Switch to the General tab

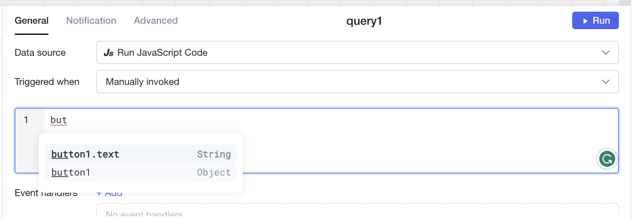pos(31,21)
